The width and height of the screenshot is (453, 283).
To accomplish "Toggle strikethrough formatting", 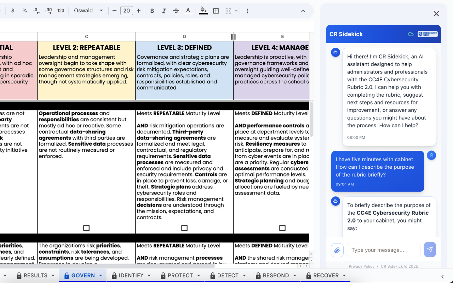I will (x=176, y=11).
